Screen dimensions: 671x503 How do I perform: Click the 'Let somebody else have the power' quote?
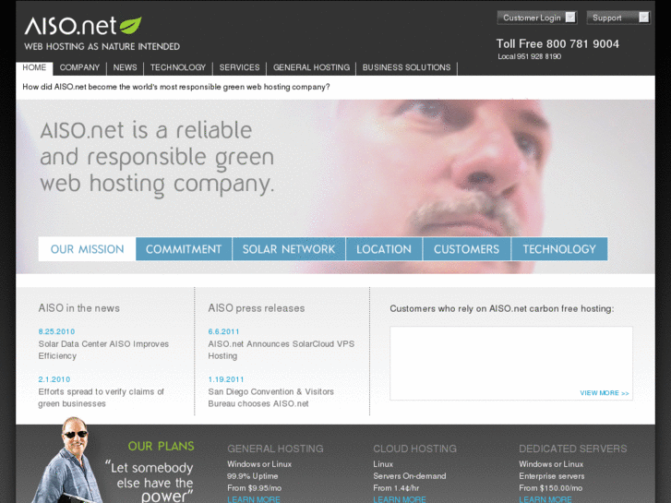pyautogui.click(x=149, y=482)
